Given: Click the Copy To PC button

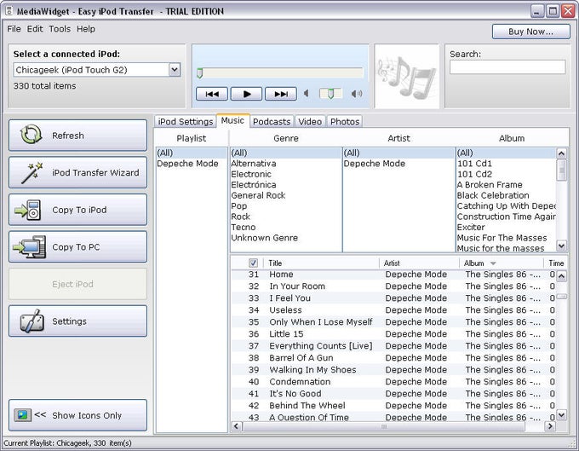Looking at the screenshot, I should [78, 246].
